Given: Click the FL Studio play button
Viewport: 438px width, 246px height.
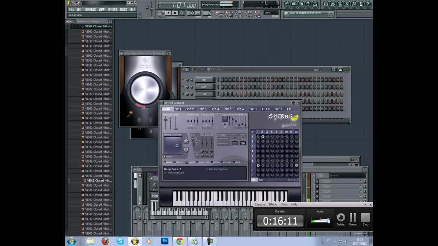Looking at the screenshot, I should click(x=168, y=13).
